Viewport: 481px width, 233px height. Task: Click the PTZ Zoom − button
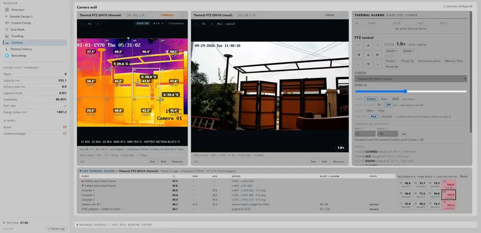[x=409, y=51]
